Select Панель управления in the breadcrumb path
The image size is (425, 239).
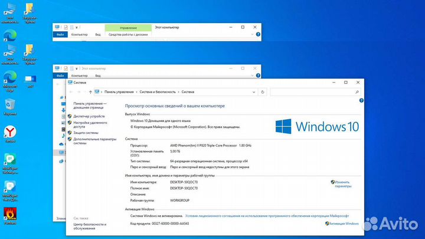tap(120, 92)
